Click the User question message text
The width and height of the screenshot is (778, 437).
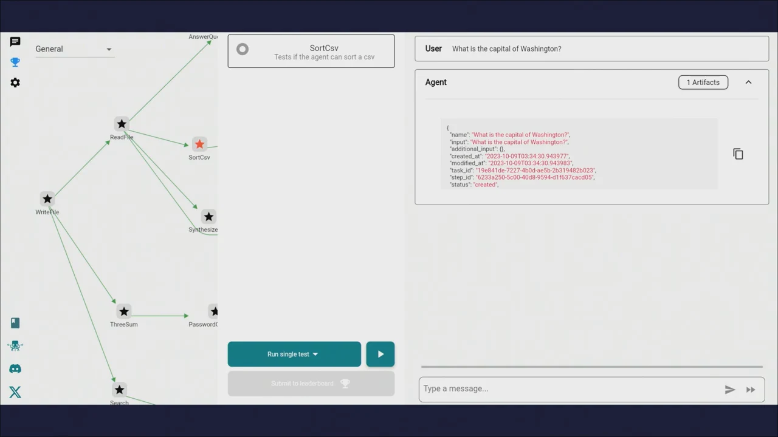(506, 49)
